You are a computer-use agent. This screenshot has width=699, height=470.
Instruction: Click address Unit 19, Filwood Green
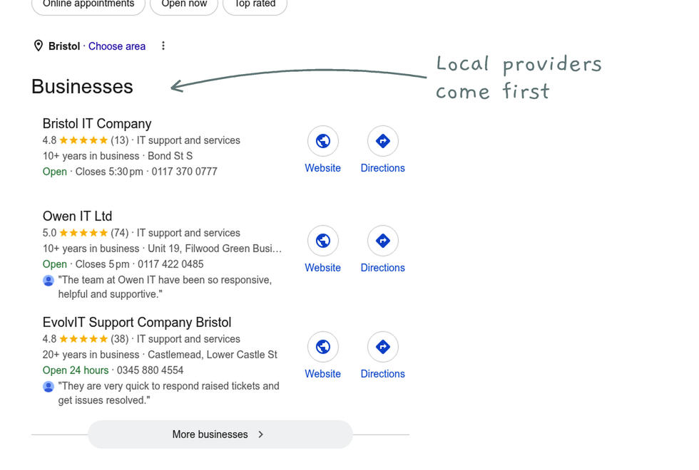point(215,249)
